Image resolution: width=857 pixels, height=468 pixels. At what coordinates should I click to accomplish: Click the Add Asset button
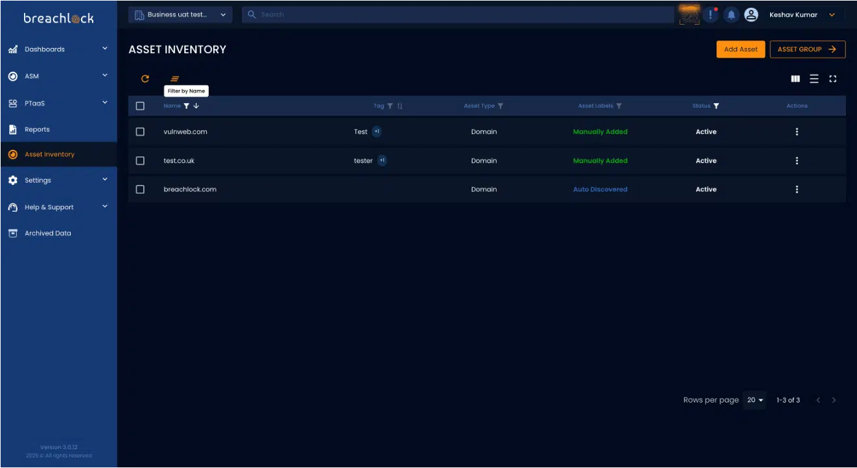(x=741, y=49)
